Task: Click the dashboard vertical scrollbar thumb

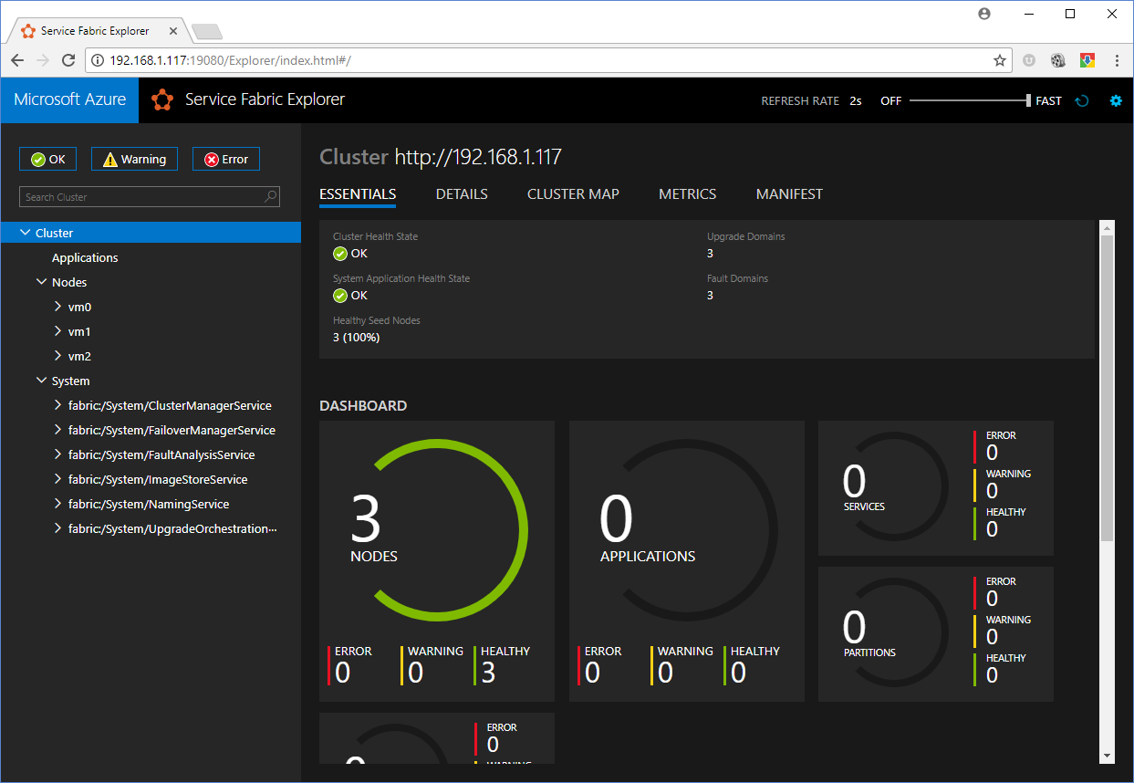Action: point(1108,388)
